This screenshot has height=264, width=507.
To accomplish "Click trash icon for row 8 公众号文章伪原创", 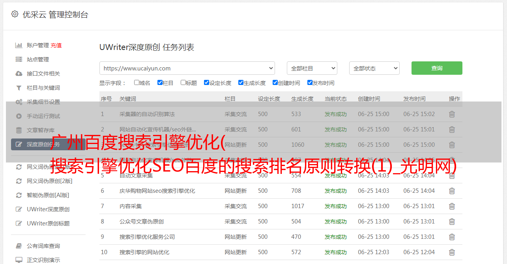I will (452, 222).
